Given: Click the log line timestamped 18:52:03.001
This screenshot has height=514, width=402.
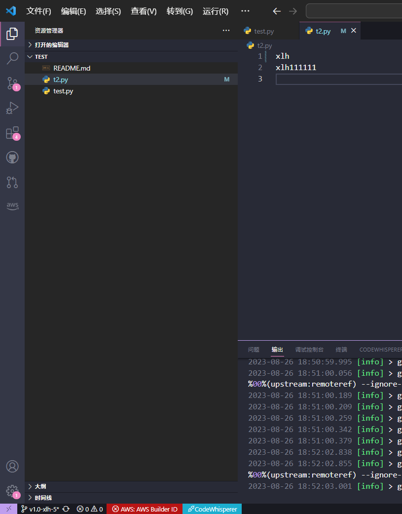Looking at the screenshot, I should [x=325, y=486].
